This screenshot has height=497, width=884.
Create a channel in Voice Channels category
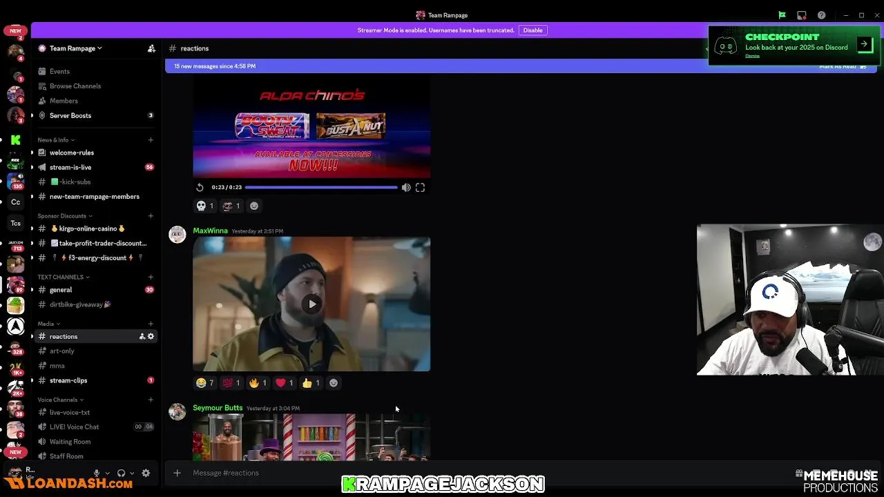pos(151,400)
